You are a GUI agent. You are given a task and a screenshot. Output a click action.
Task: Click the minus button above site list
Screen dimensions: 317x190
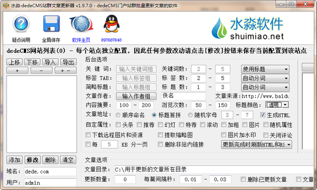coord(41,71)
